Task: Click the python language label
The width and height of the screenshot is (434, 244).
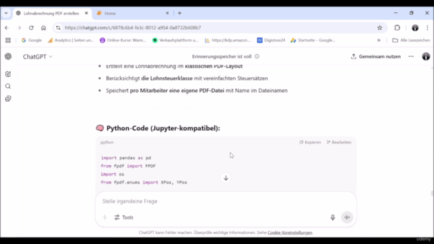Action: 107,142
